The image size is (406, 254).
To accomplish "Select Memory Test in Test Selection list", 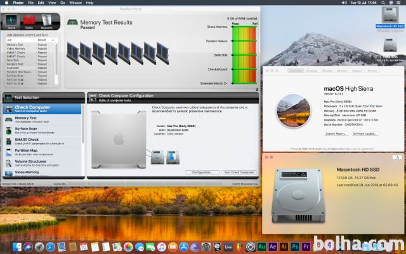I will [42, 119].
